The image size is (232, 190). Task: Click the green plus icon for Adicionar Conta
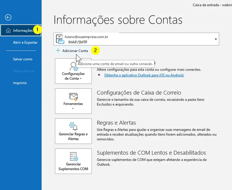[58, 51]
